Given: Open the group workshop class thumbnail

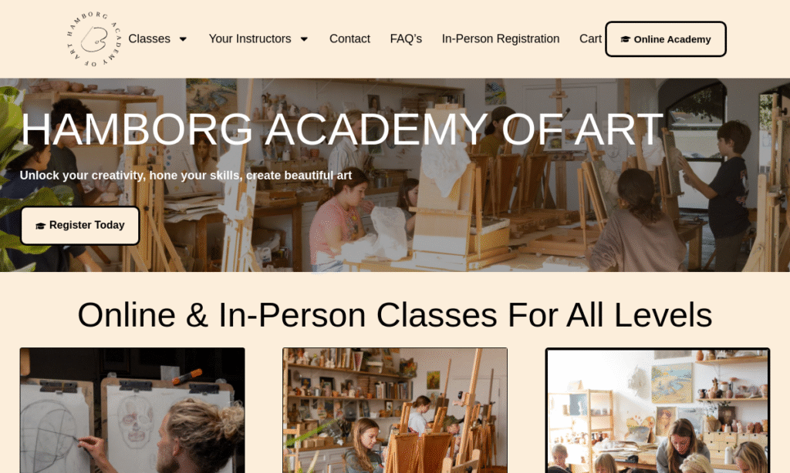Looking at the screenshot, I should pos(657,410).
